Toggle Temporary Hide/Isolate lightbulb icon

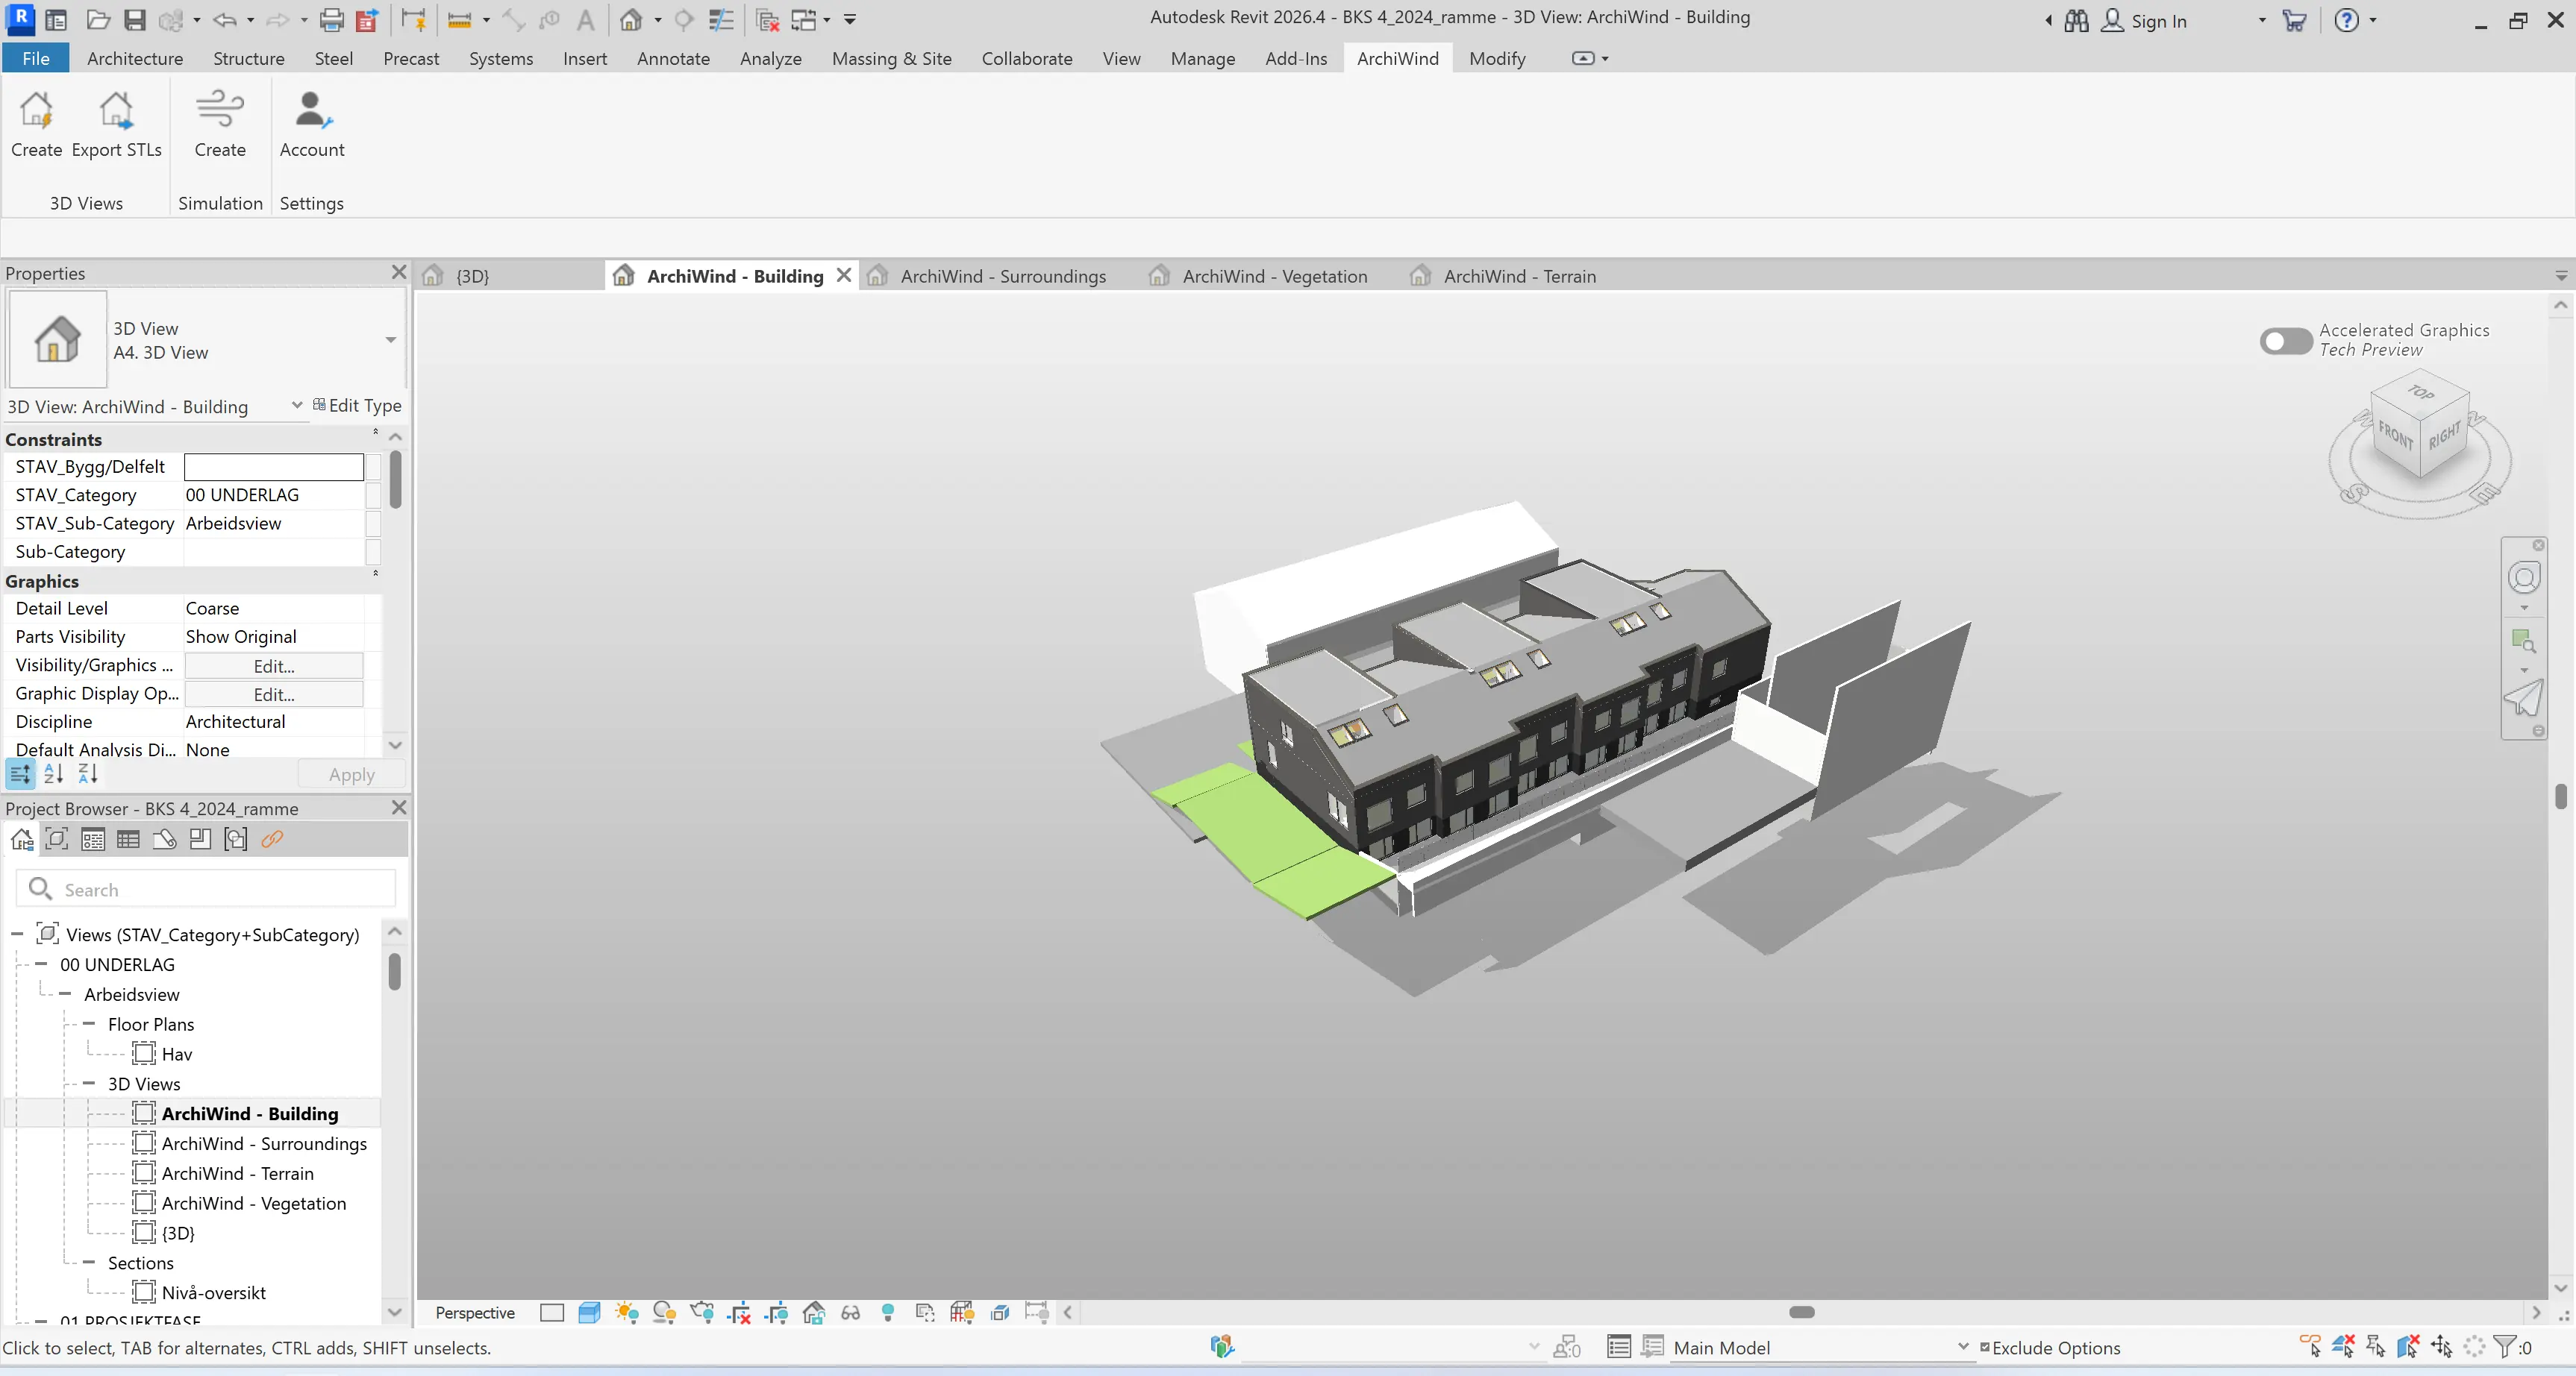(888, 1313)
